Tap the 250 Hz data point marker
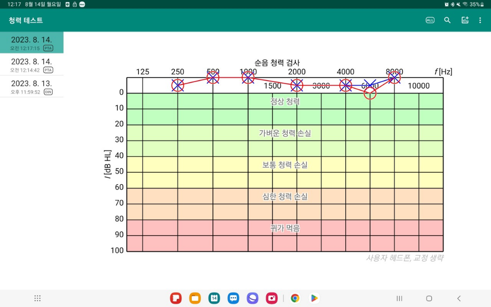The width and height of the screenshot is (491, 307). click(x=178, y=85)
